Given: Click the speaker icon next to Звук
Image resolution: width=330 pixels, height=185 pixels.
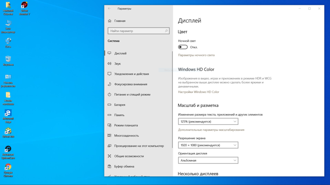Looking at the screenshot, I should click(109, 64).
